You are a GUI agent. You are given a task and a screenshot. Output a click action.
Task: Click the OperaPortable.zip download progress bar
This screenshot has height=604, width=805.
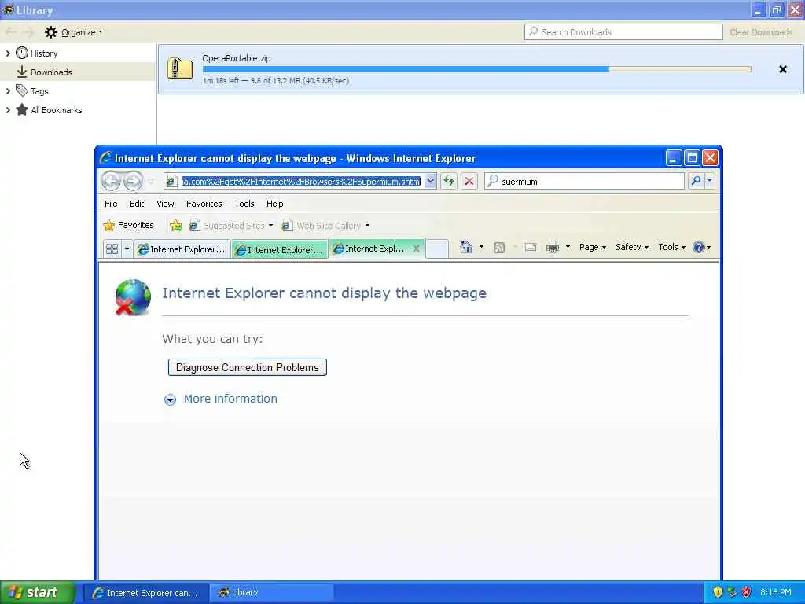click(477, 69)
